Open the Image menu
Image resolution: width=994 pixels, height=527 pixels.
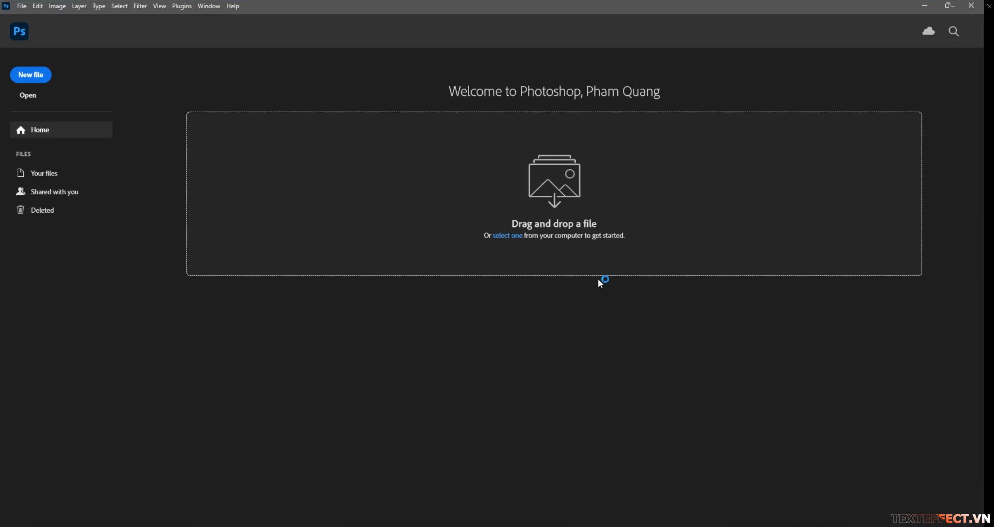pyautogui.click(x=57, y=6)
